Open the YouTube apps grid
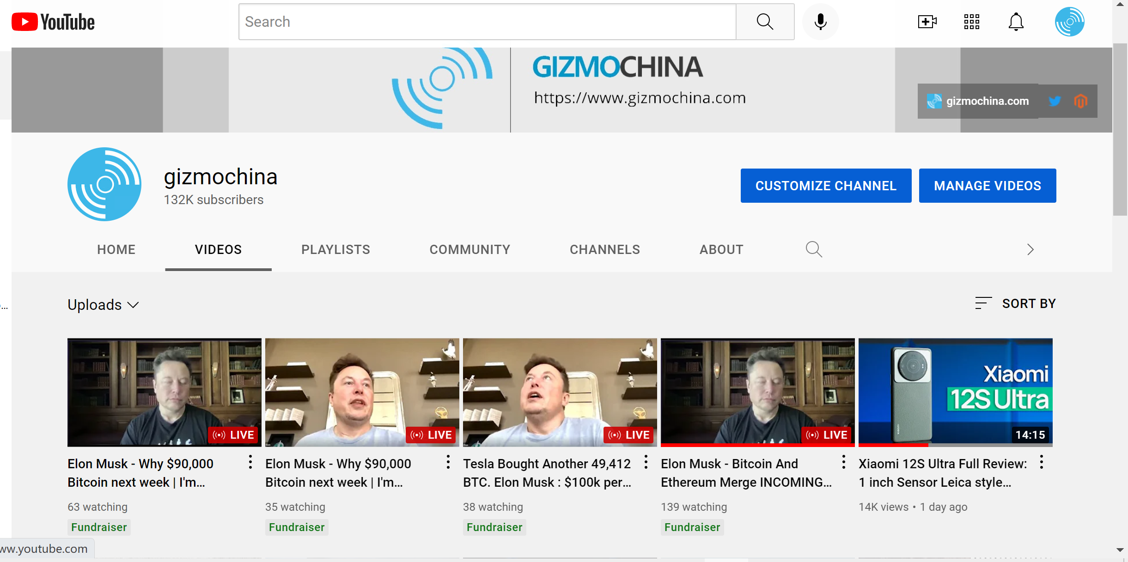Image resolution: width=1128 pixels, height=562 pixels. (971, 22)
